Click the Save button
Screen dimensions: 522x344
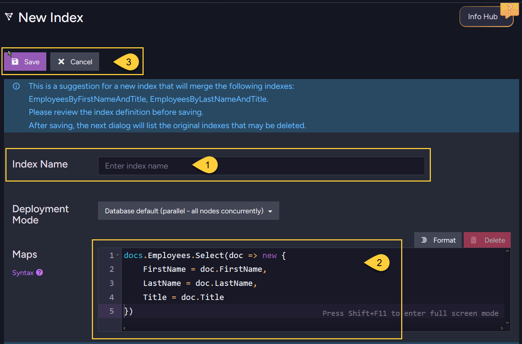[25, 62]
